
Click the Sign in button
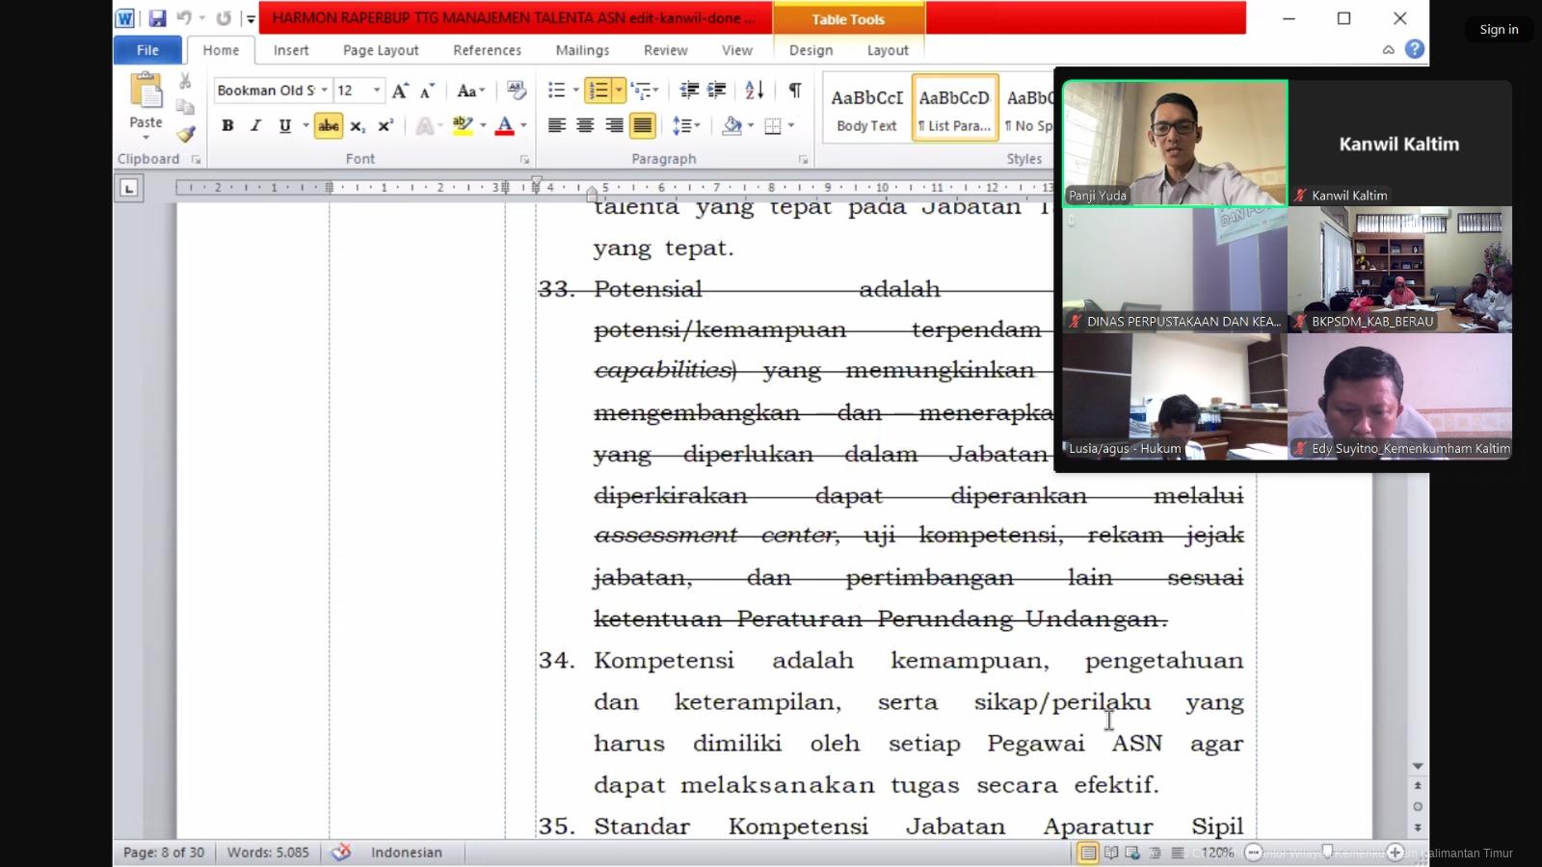1499,30
